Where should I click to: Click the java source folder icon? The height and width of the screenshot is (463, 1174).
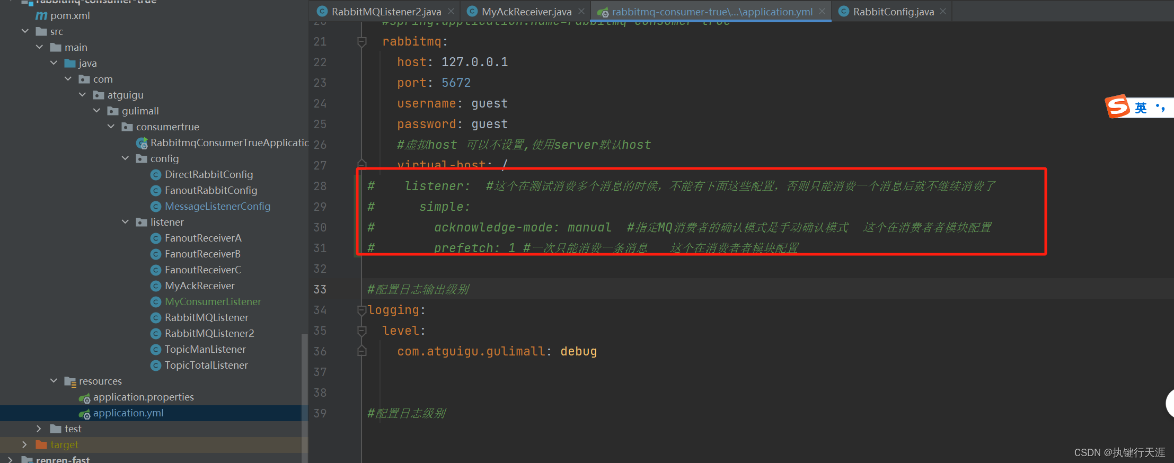pyautogui.click(x=70, y=63)
